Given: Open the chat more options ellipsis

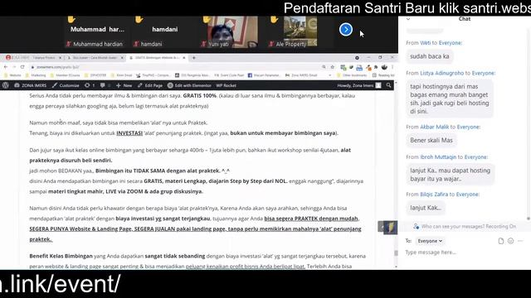Looking at the screenshot, I should pyautogui.click(x=520, y=241).
